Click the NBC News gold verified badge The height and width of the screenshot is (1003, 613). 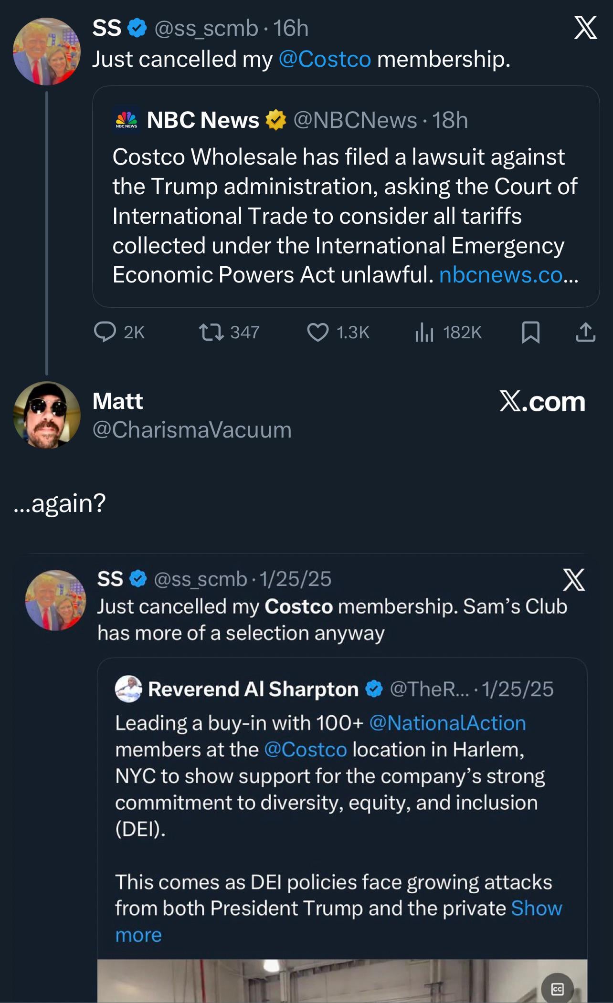coord(276,120)
